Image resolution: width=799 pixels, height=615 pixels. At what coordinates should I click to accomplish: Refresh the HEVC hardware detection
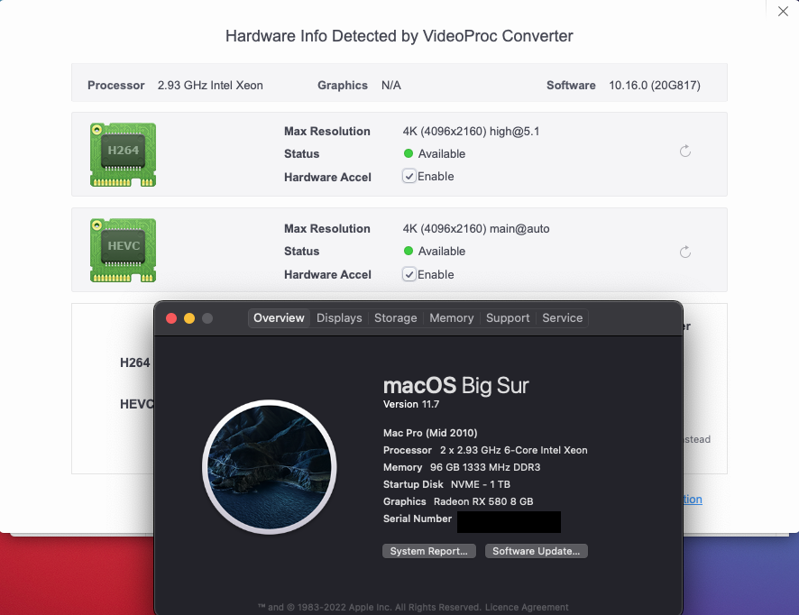tap(685, 252)
